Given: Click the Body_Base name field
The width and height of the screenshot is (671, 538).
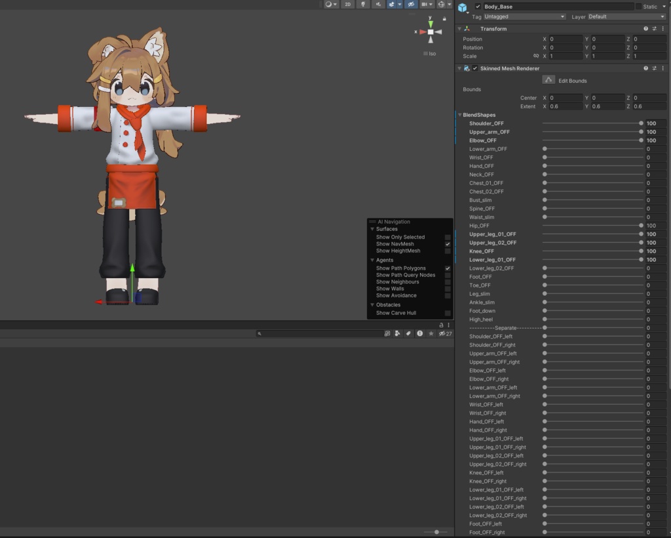Looking at the screenshot, I should point(558,7).
